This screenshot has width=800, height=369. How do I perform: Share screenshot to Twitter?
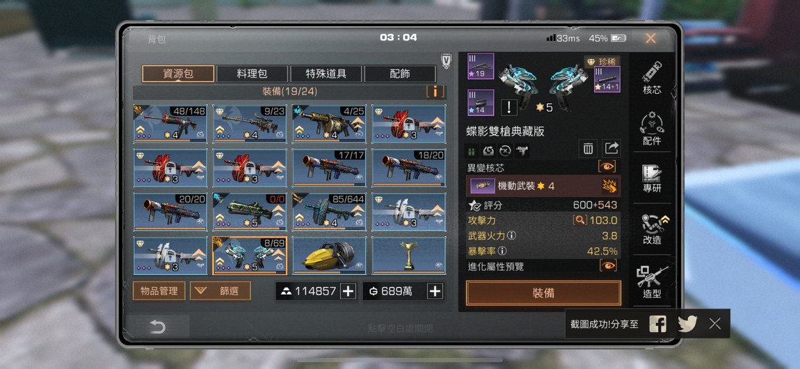[x=687, y=324]
